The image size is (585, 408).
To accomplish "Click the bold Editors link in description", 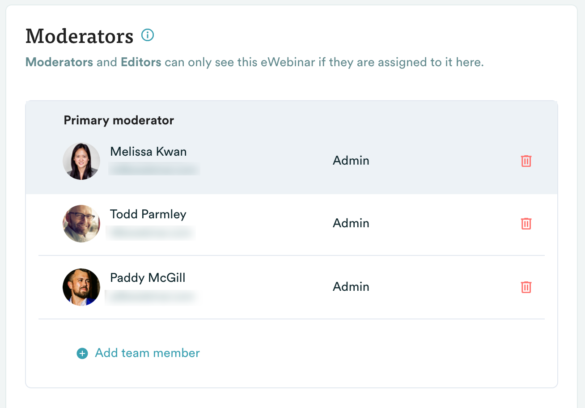I will click(x=141, y=62).
